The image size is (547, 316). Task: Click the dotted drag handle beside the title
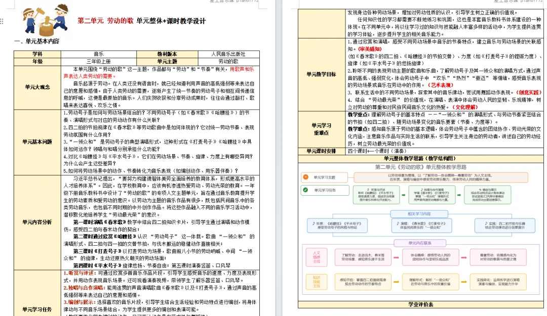(x=2, y=21)
